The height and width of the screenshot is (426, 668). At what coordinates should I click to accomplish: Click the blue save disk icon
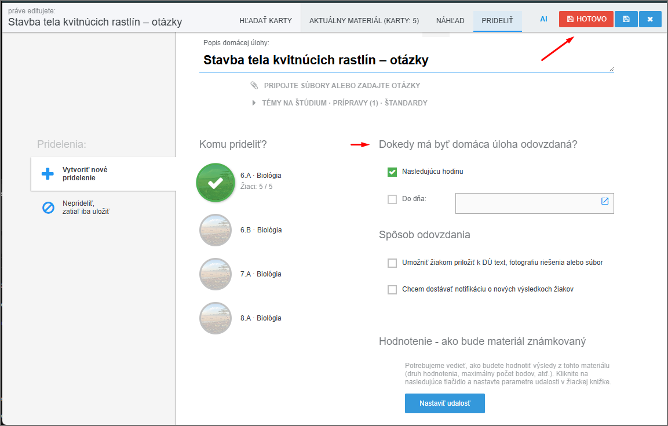click(626, 19)
